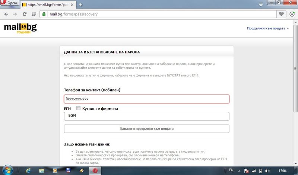Click 'Запази и продължи към пощата' button
Viewport: 298px width, 175px height.
(146, 129)
